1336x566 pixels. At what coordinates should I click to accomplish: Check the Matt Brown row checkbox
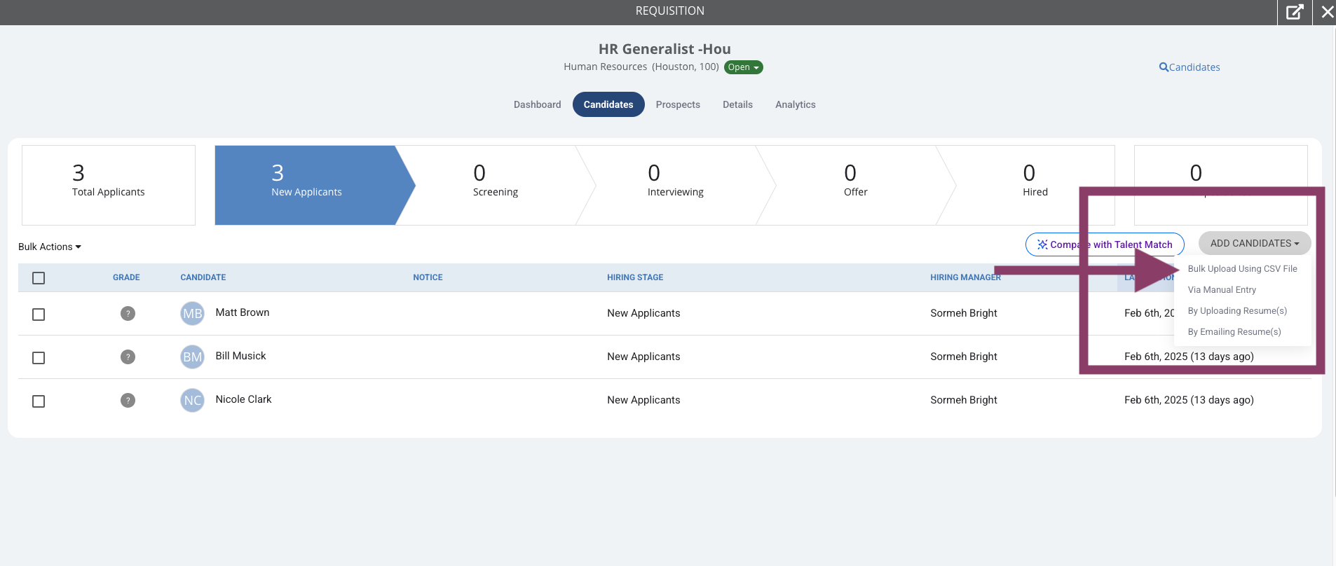click(39, 315)
